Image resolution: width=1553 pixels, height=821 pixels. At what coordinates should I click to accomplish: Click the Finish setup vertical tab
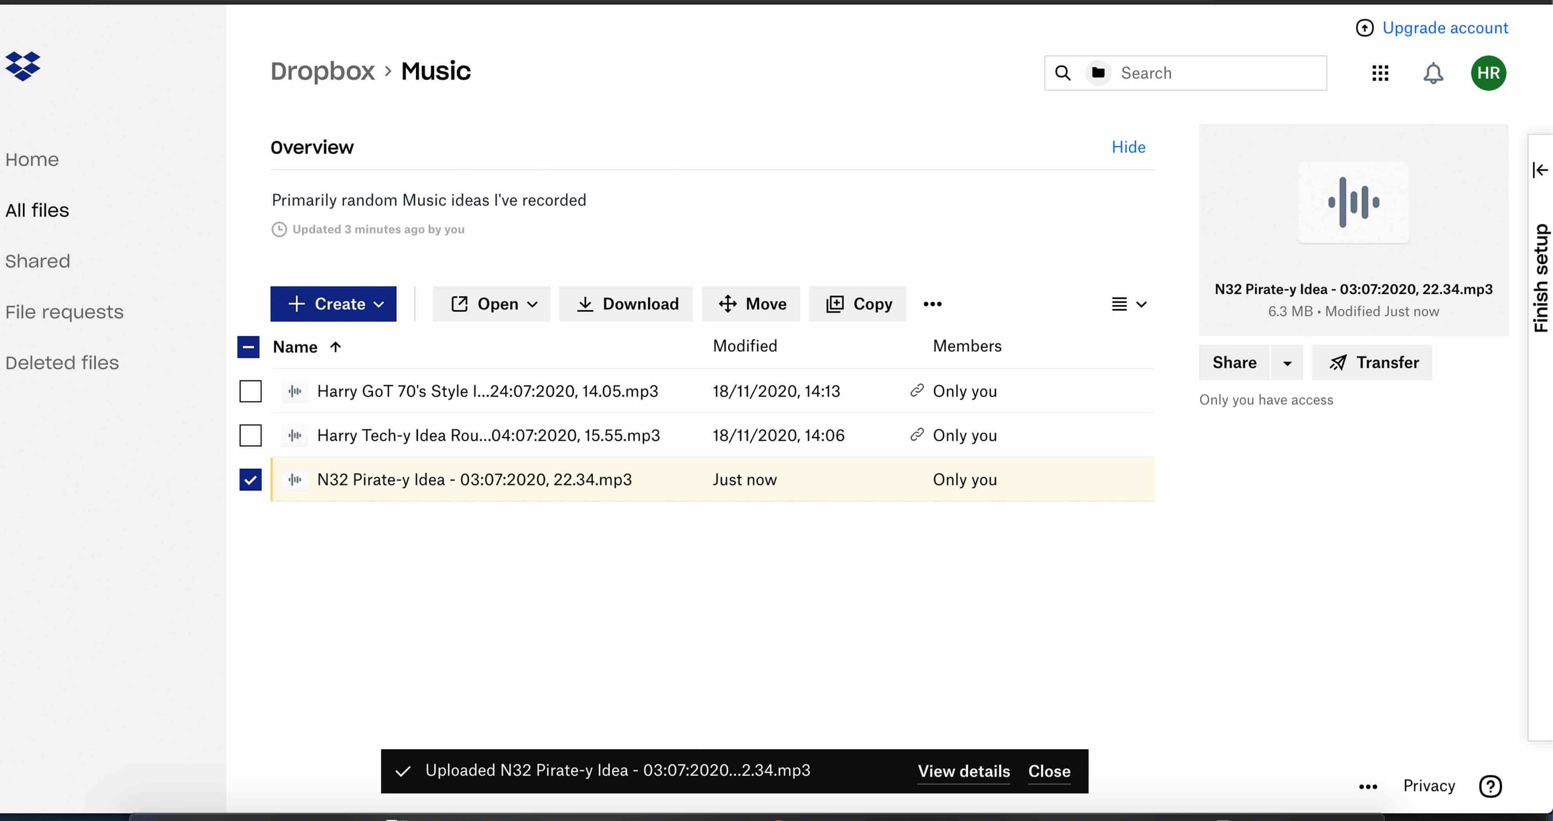click(x=1541, y=277)
